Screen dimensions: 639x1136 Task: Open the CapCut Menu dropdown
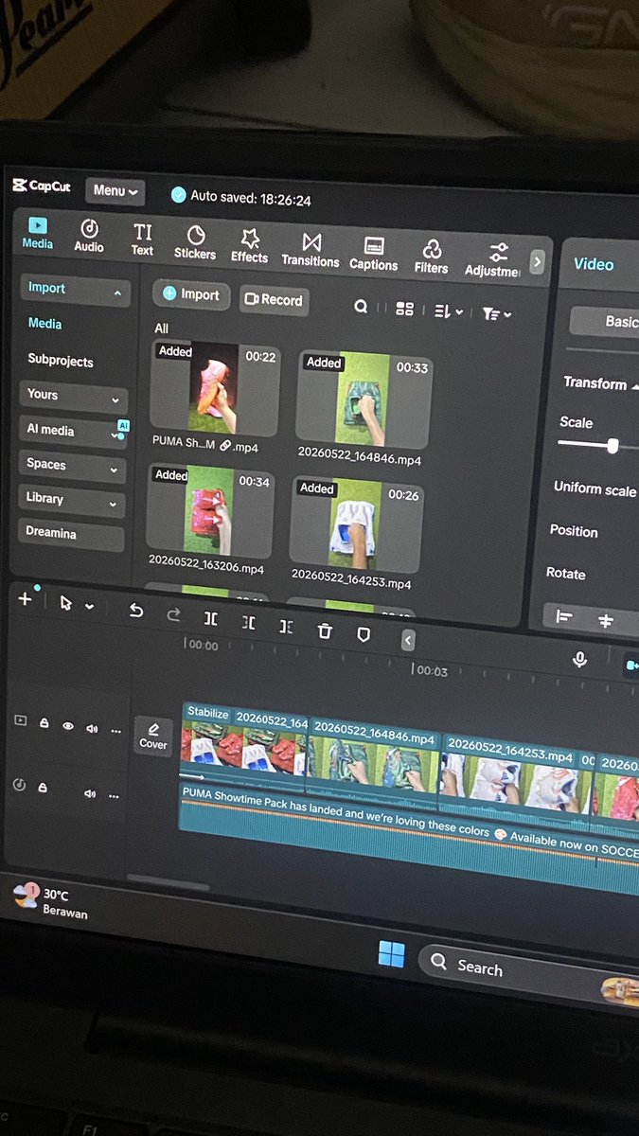coord(115,190)
